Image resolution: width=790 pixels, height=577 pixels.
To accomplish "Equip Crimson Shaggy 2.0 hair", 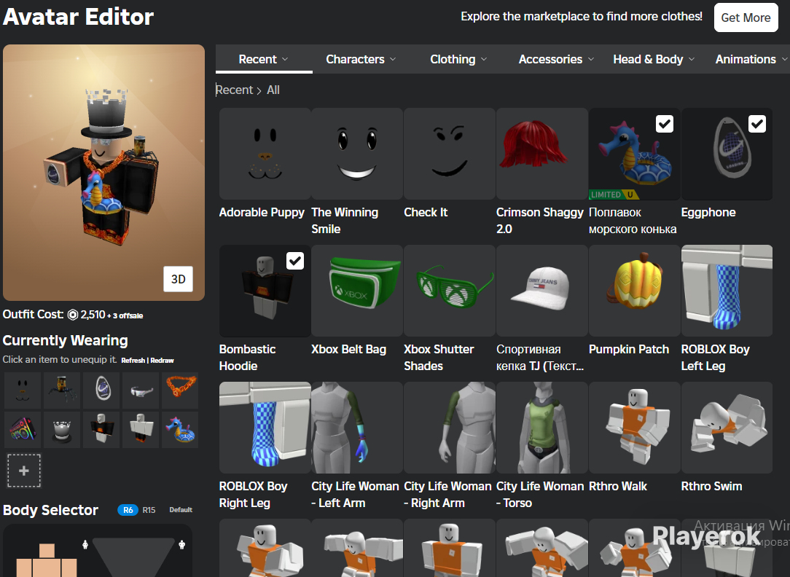I will 542,154.
